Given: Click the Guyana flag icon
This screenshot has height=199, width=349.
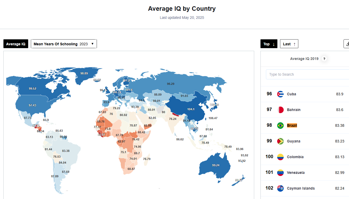Looking at the screenshot, I should click(x=280, y=141).
